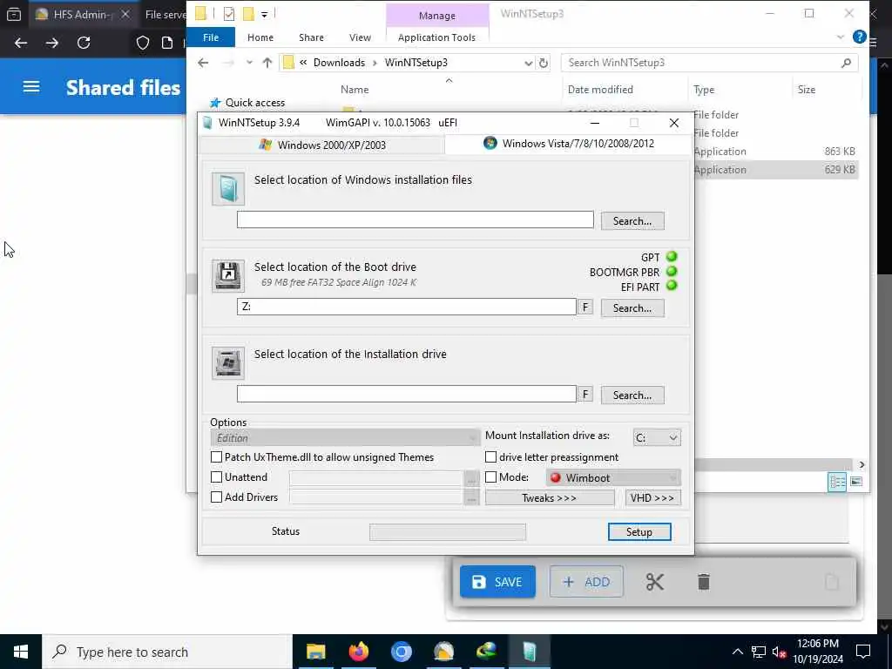This screenshot has height=669, width=892.
Task: Launch Firefox from the taskbar
Action: pos(358,652)
